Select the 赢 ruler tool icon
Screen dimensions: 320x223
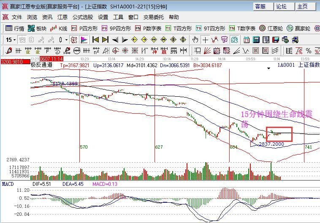(164, 51)
